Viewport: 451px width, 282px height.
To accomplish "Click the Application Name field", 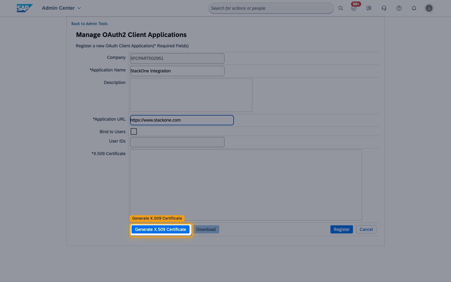I will (x=177, y=71).
